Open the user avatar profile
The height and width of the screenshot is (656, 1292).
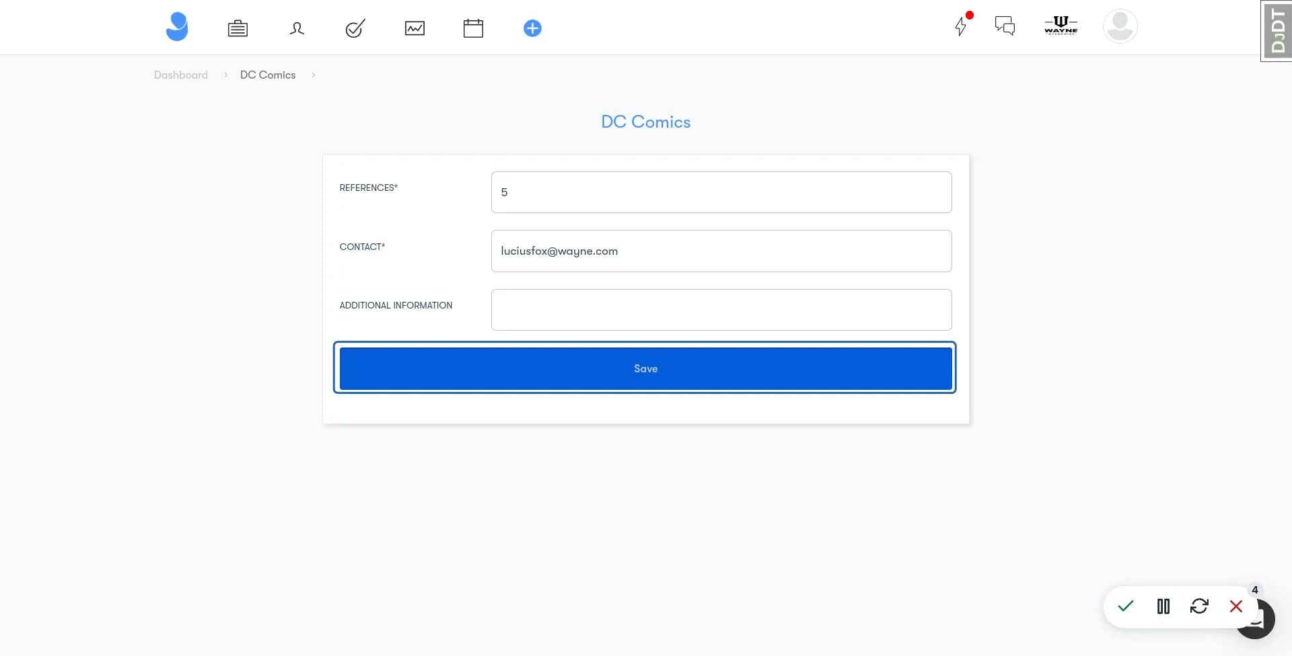pos(1120,26)
